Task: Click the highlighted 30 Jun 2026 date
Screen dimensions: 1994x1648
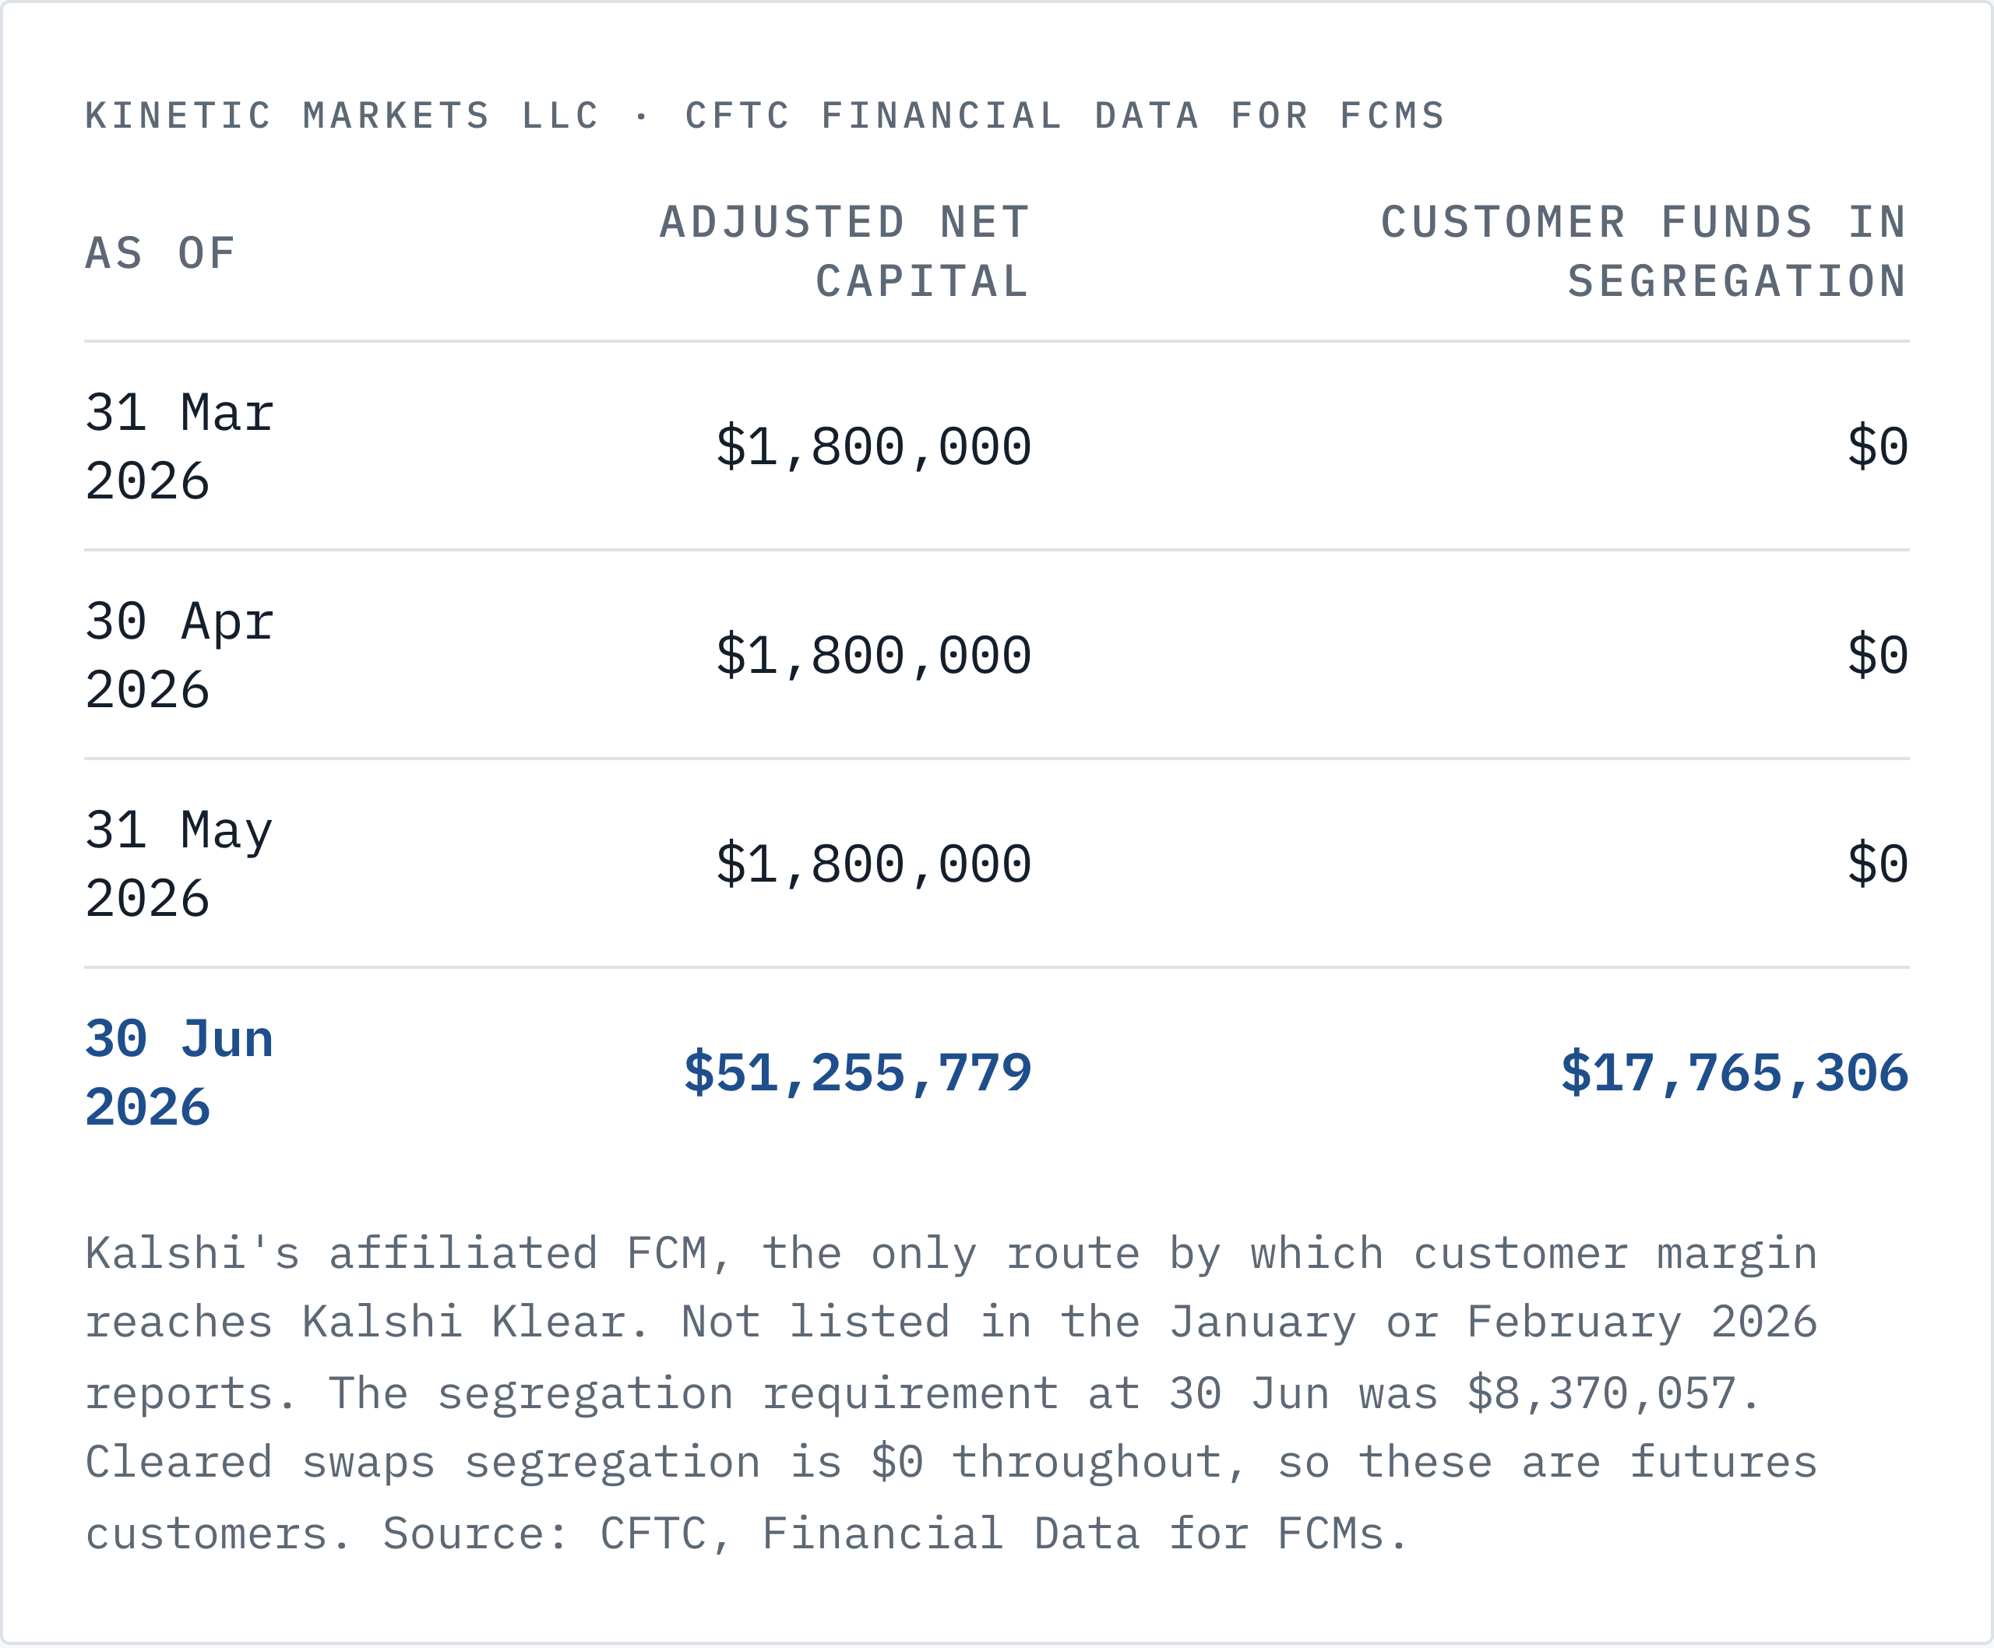Action: [x=179, y=1072]
